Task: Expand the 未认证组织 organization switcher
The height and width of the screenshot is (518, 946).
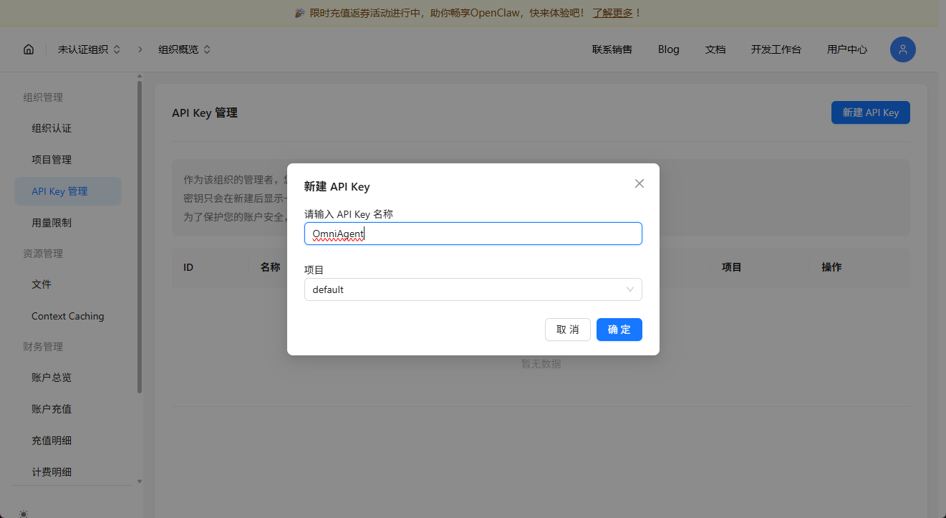Action: coord(89,49)
